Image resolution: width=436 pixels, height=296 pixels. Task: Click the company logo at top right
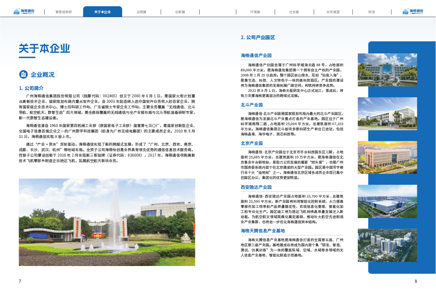[x=412, y=11]
